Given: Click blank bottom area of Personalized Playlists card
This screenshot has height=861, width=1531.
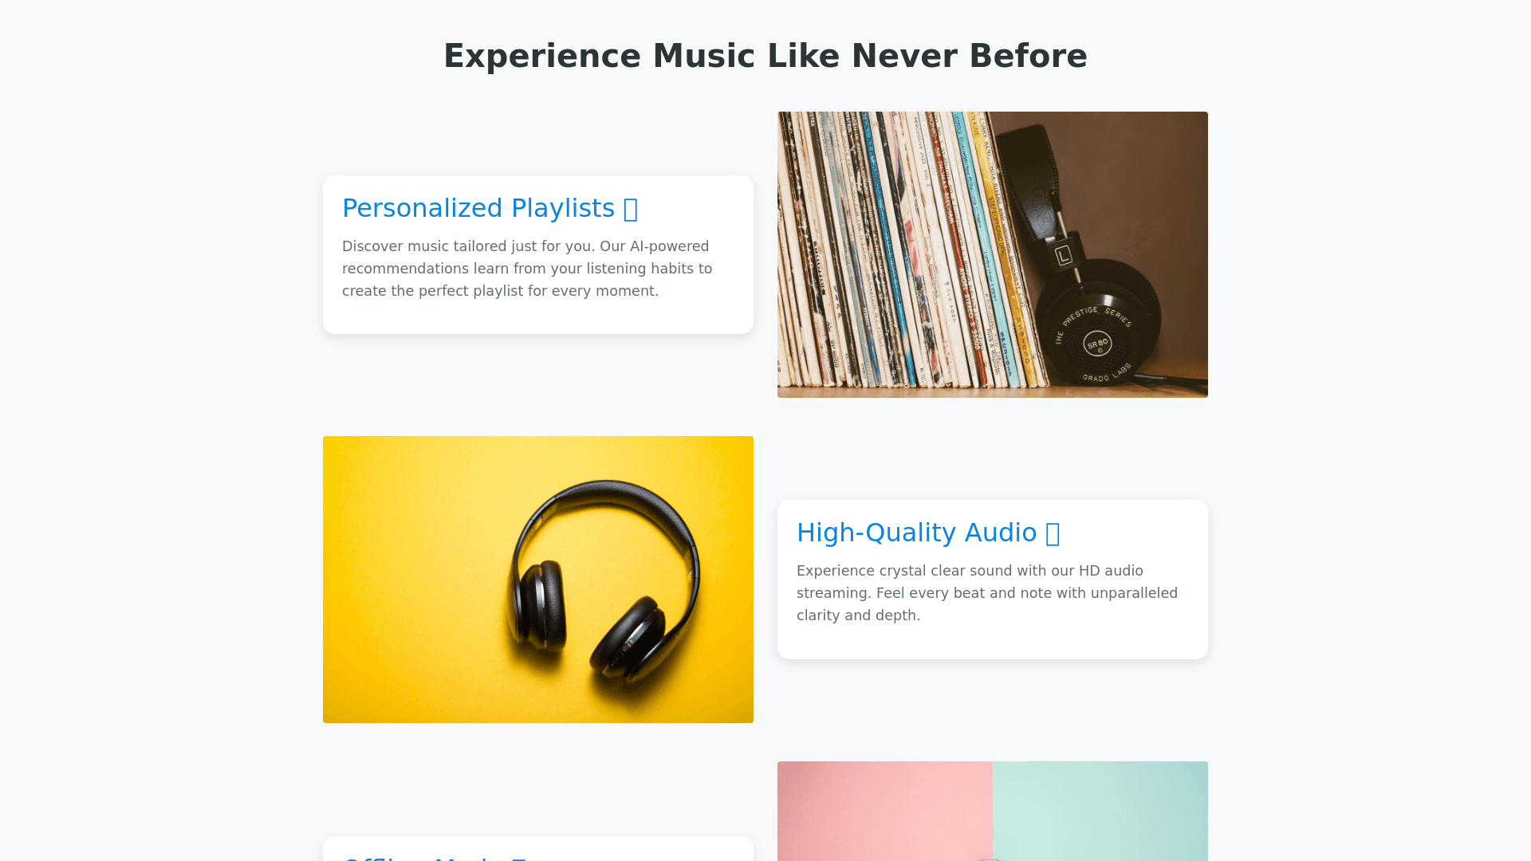Looking at the screenshot, I should 538,318.
